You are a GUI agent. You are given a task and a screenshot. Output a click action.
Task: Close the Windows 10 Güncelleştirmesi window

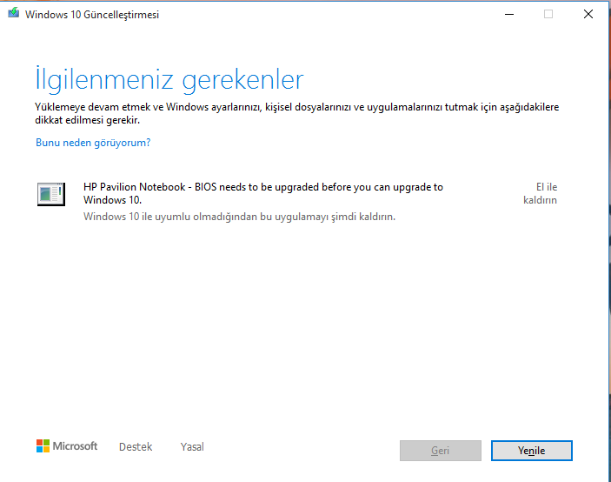point(588,15)
